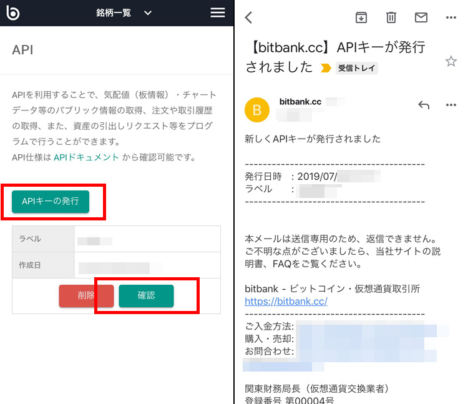Open the APIドキュメント link

[x=86, y=157]
